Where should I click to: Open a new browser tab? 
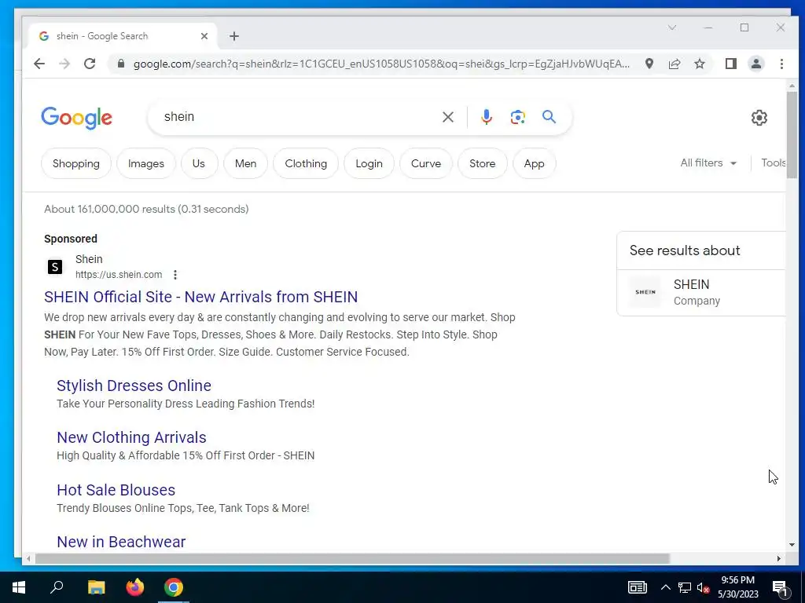click(234, 36)
